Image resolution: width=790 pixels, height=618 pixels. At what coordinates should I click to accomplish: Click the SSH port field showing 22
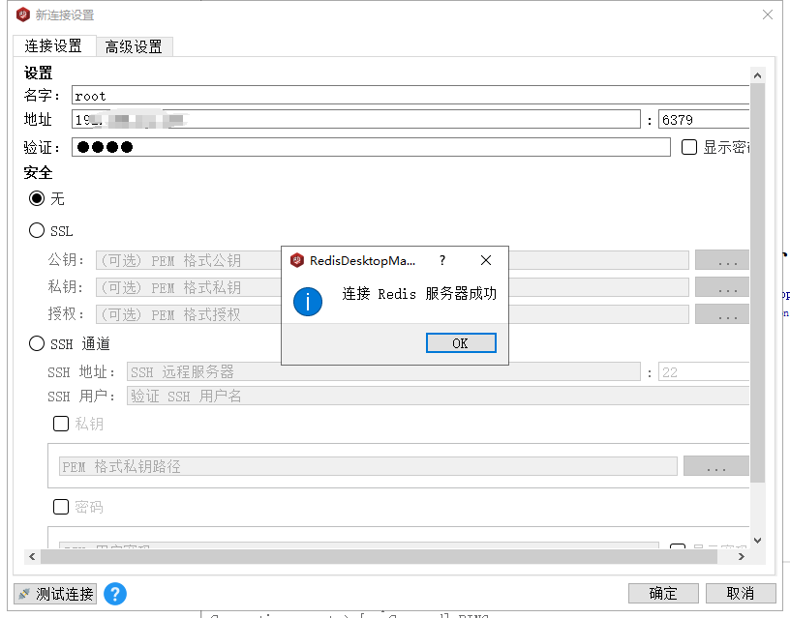point(704,372)
